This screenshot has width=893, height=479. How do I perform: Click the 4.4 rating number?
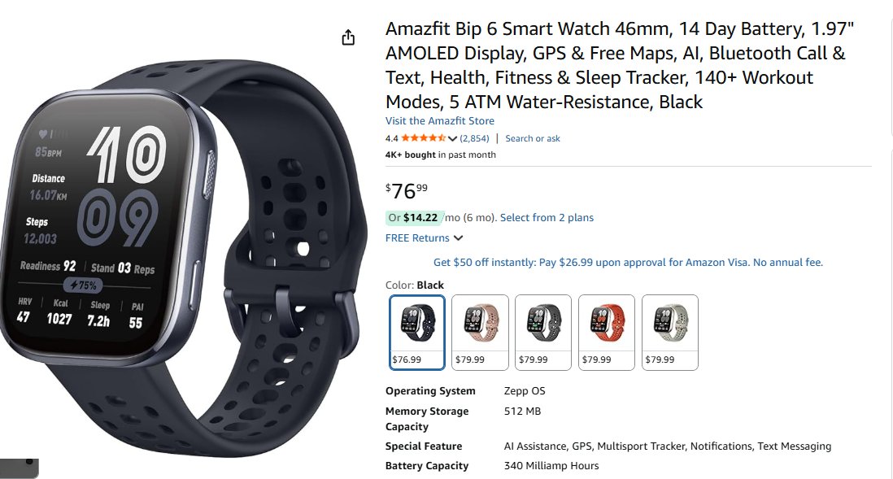click(x=392, y=138)
